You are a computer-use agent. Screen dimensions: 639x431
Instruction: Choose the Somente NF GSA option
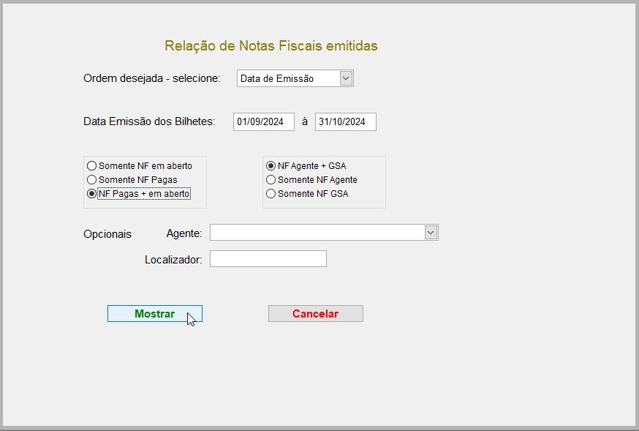(271, 194)
